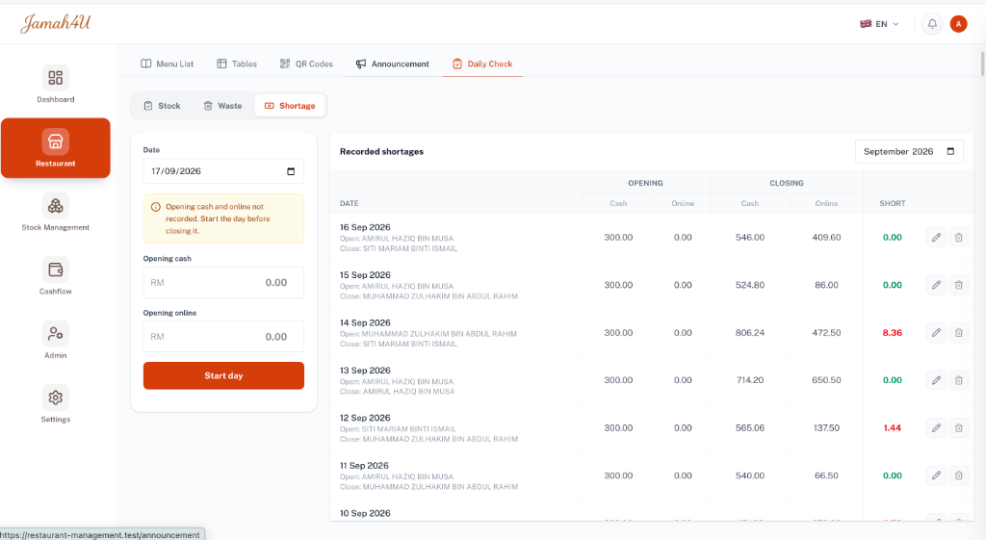Click the 8.36 short value
The width and height of the screenshot is (986, 540).
tap(893, 332)
